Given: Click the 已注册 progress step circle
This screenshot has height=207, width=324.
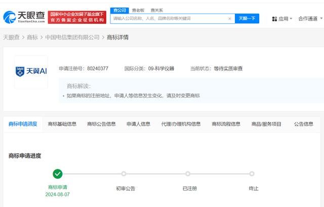Looking at the screenshot, I should 188,174.
